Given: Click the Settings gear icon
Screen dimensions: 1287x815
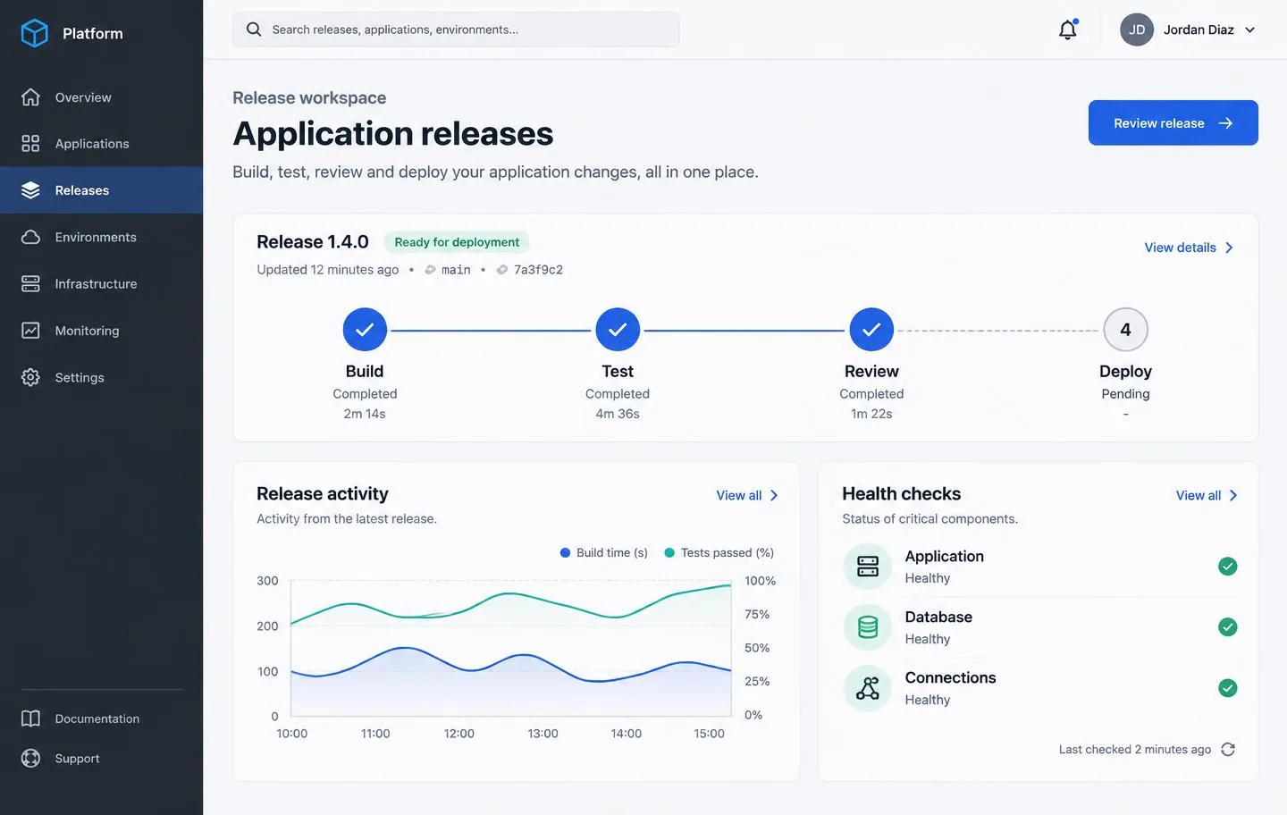Looking at the screenshot, I should tap(30, 377).
